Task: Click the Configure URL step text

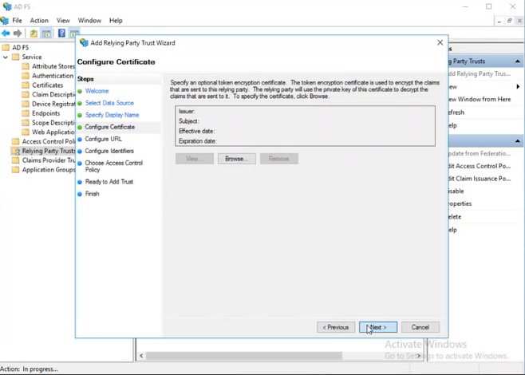Action: tap(103, 139)
